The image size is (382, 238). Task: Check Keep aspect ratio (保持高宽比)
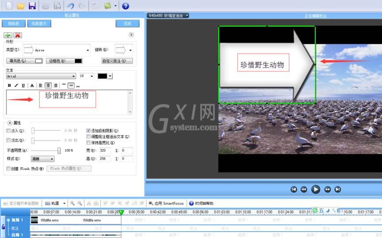[x=88, y=143]
